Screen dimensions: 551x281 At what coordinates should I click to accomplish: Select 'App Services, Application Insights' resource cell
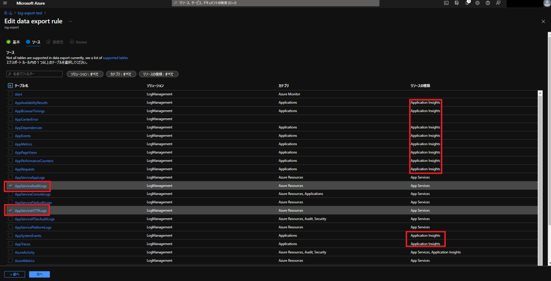pyautogui.click(x=436, y=252)
